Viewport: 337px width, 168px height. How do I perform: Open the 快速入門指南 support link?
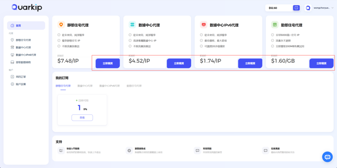click(73, 148)
